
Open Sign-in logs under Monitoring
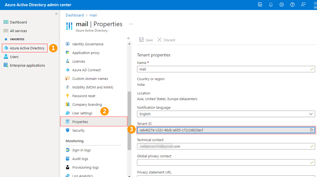click(81, 150)
